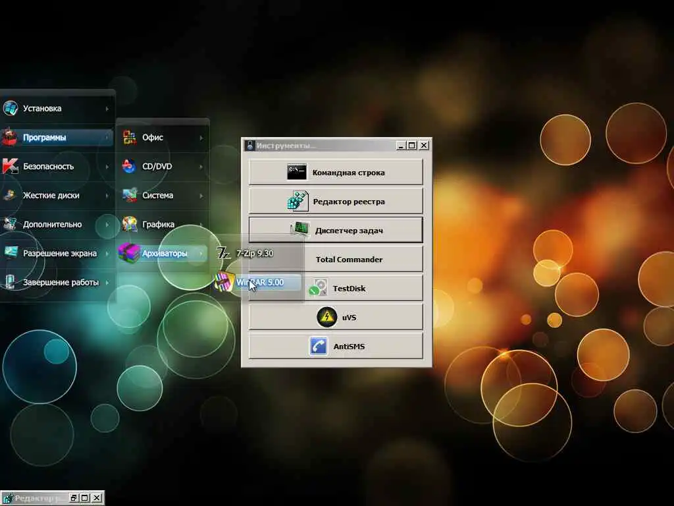Open the Жесткие диски menu entry
The height and width of the screenshot is (506, 674).
coord(57,195)
